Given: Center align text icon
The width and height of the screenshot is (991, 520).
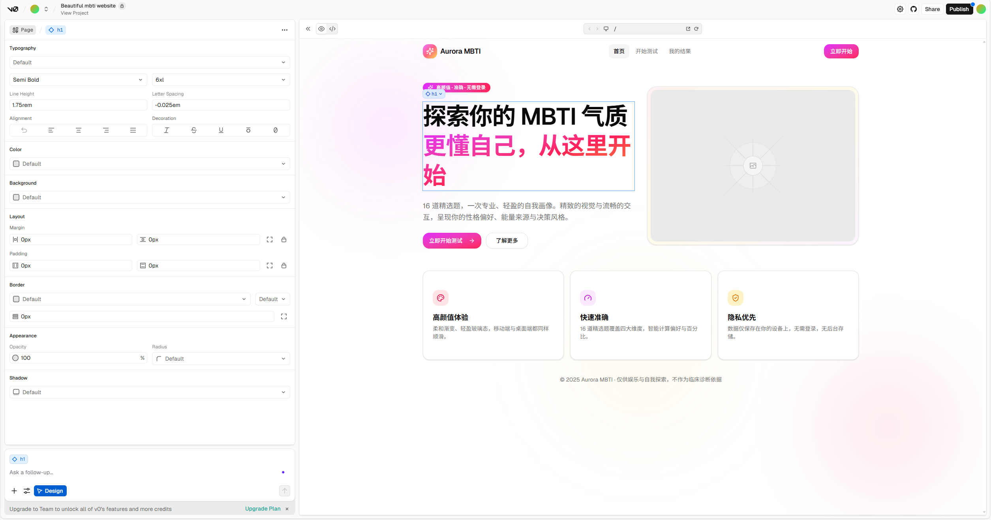Looking at the screenshot, I should (78, 130).
